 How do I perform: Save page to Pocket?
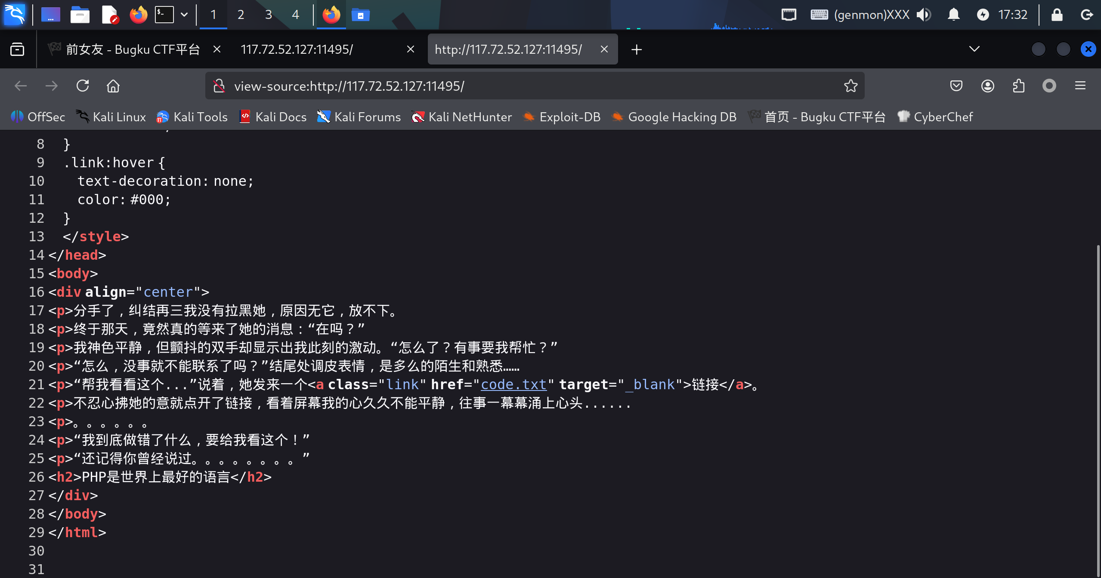tap(956, 86)
